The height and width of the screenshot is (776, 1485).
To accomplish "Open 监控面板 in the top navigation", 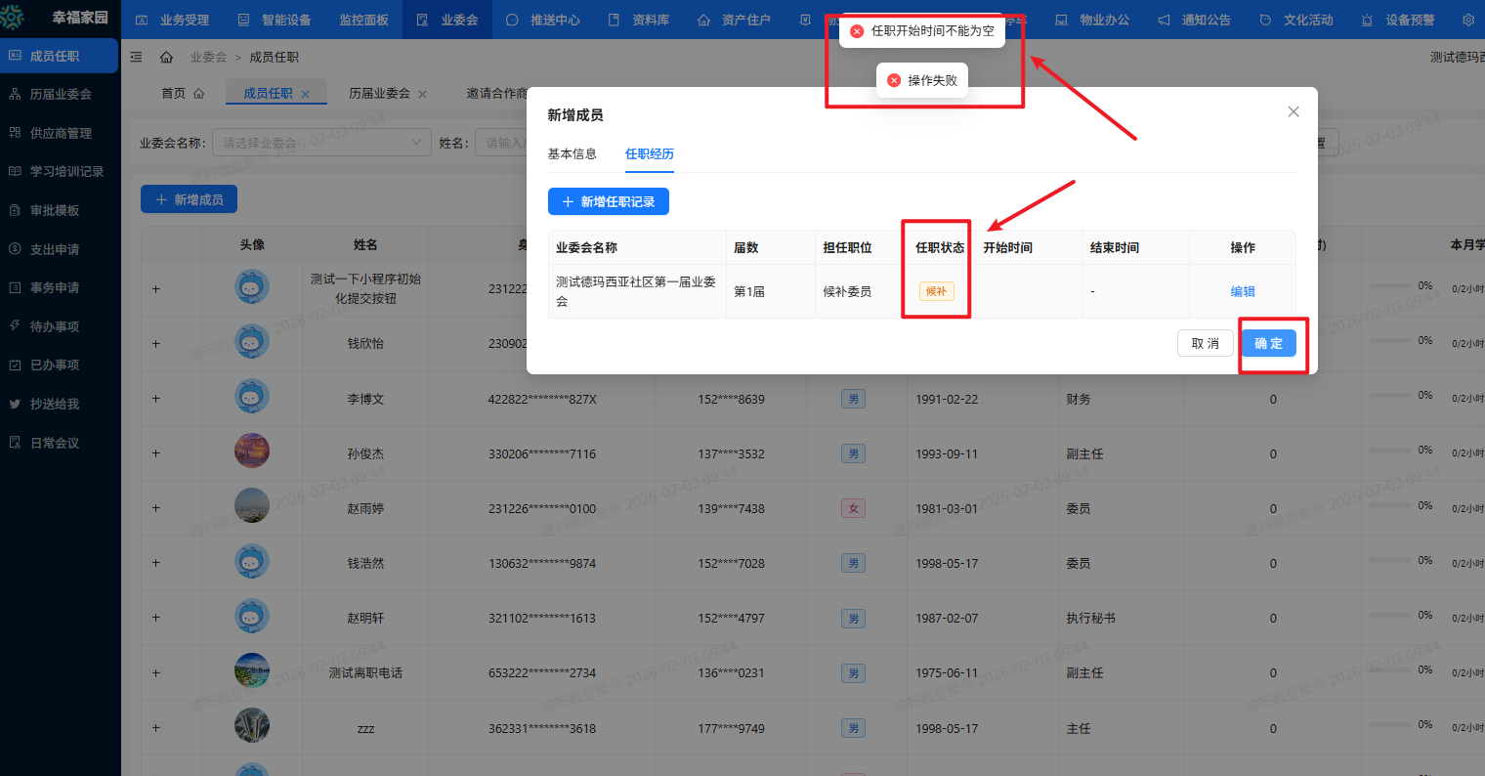I will [363, 20].
